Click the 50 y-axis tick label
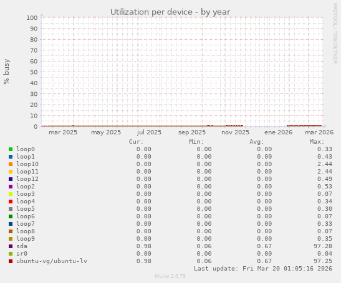Image resolution: width=341 pixels, height=283 pixels. pos(34,72)
